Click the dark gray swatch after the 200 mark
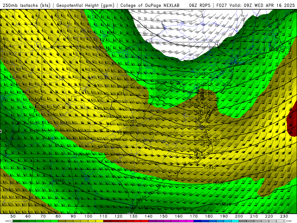The height and width of the screenshot is (223, 297). (243, 221)
